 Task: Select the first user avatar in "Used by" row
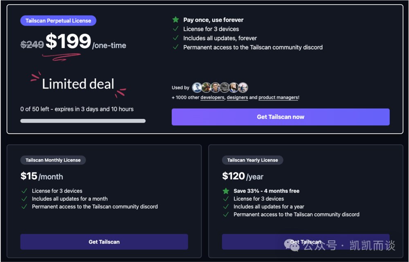[197, 87]
